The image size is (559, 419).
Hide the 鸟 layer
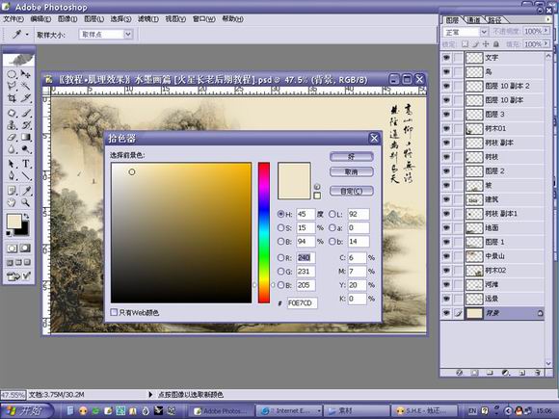point(446,71)
